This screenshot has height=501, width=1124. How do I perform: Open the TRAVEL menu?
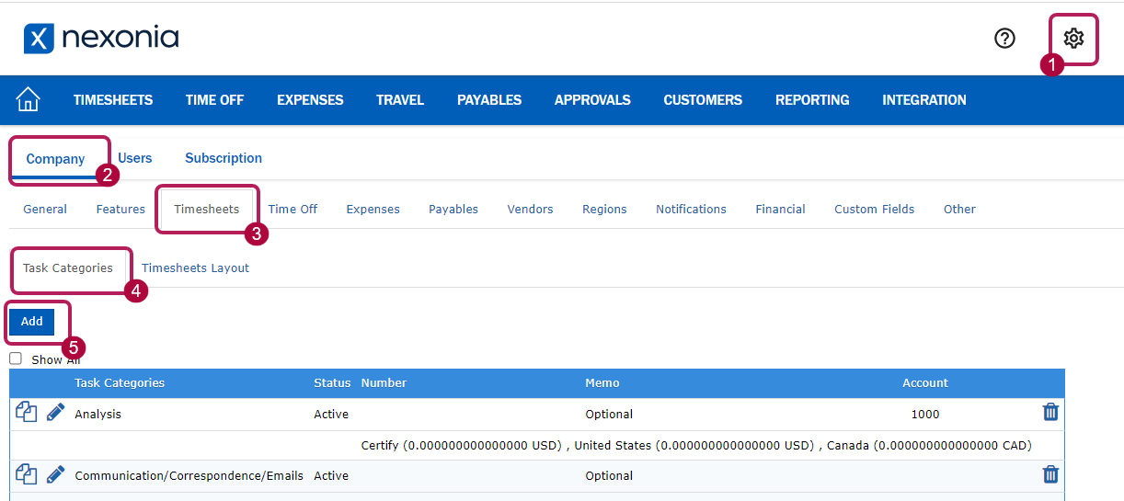[400, 100]
